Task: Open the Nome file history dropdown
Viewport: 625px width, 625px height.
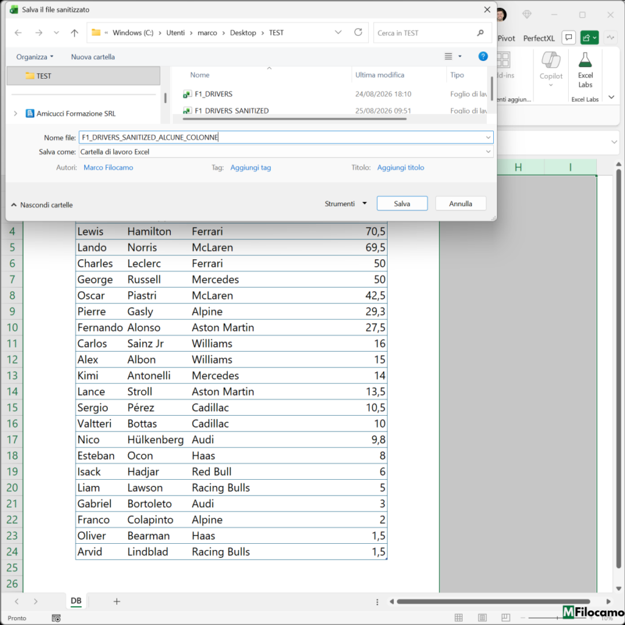Action: [x=488, y=137]
